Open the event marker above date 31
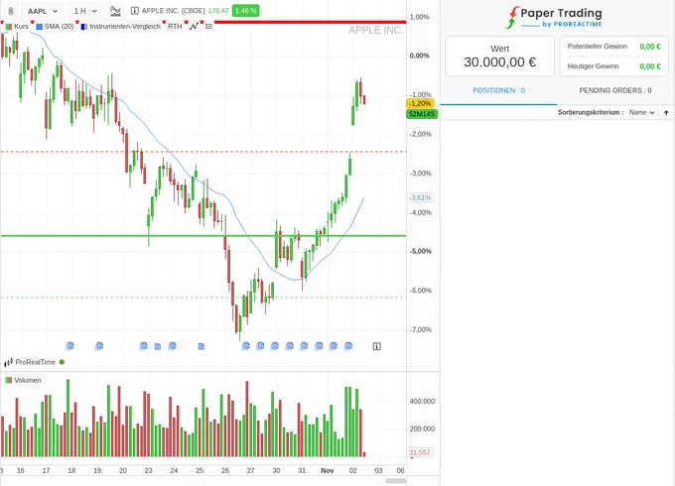The width and height of the screenshot is (675, 486). tap(304, 346)
